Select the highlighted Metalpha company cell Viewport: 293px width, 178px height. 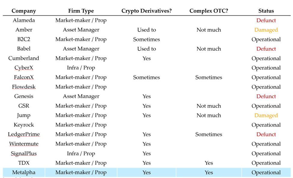(24, 172)
